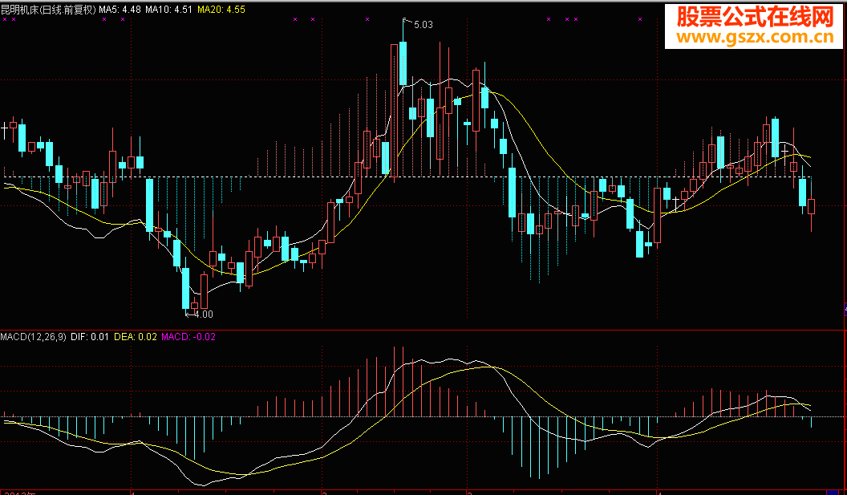Screen dimensions: 847x495
Task: Click the 4.00 low price marker
Action: click(203, 314)
